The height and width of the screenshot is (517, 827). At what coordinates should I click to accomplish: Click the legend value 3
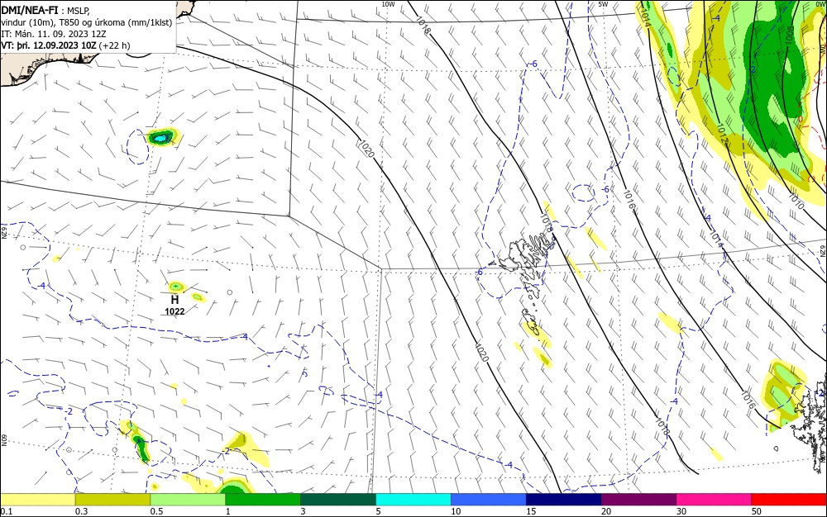[303, 511]
